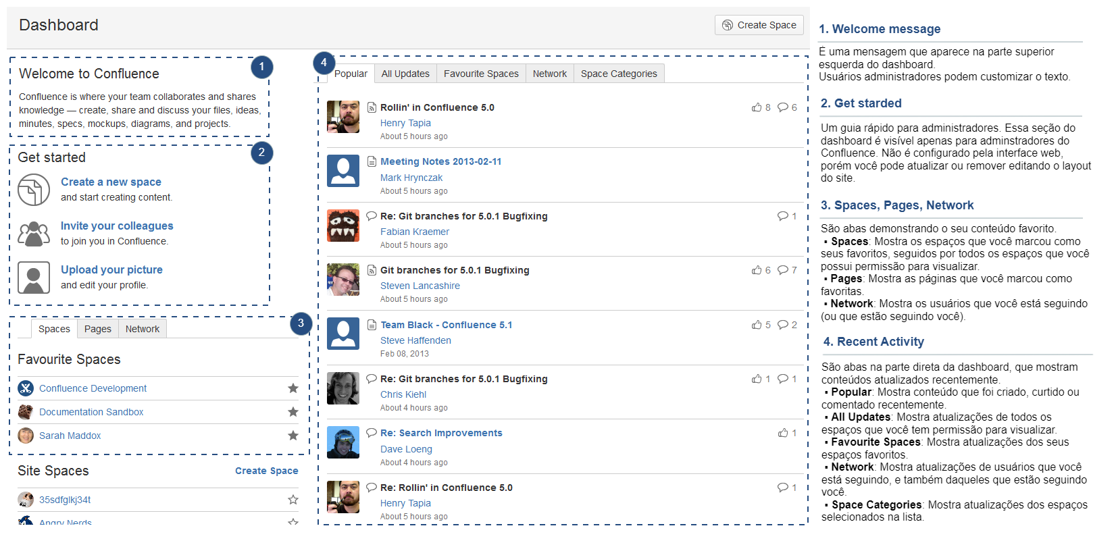
Task: Click Mark Hrynczak's default avatar
Action: 343,171
